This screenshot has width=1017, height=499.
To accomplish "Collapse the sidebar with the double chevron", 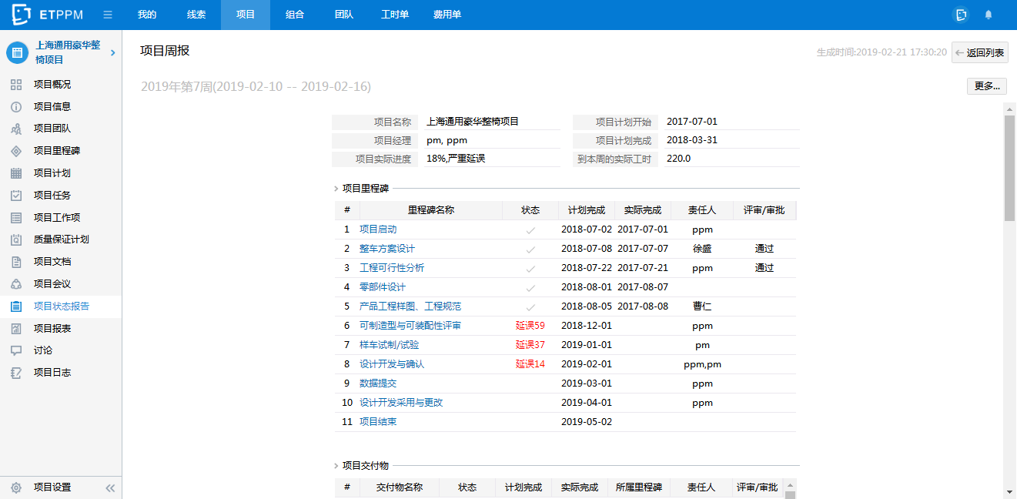I will [x=110, y=487].
